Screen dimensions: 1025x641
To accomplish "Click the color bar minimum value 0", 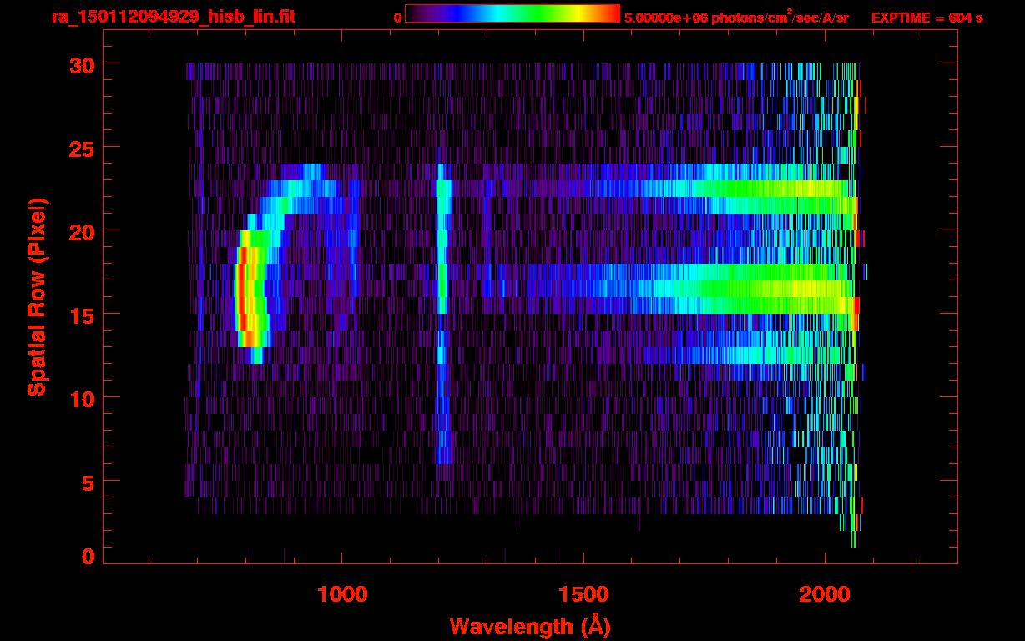I will (397, 17).
